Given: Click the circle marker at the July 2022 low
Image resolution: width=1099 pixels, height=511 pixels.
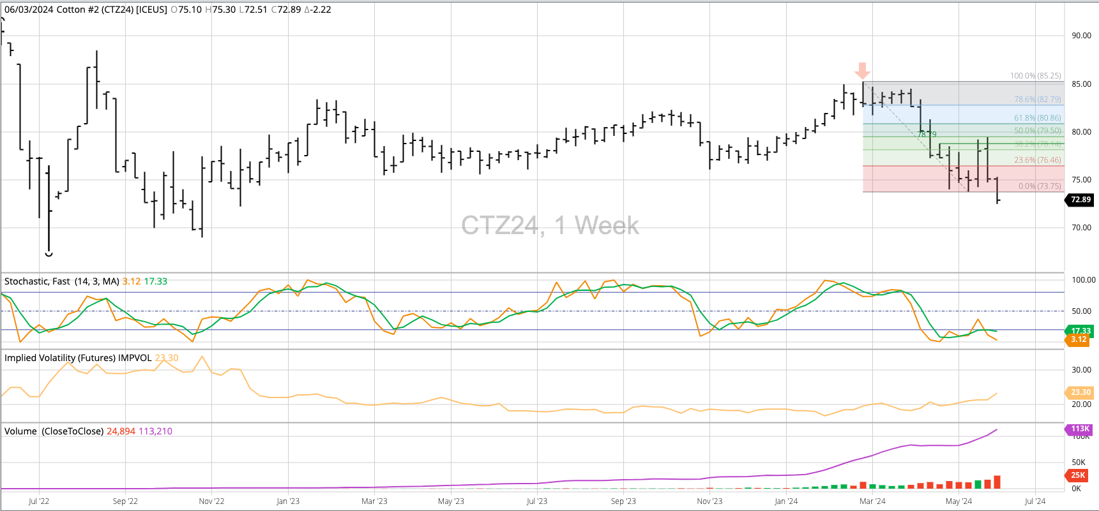Looking at the screenshot, I should click(x=49, y=254).
